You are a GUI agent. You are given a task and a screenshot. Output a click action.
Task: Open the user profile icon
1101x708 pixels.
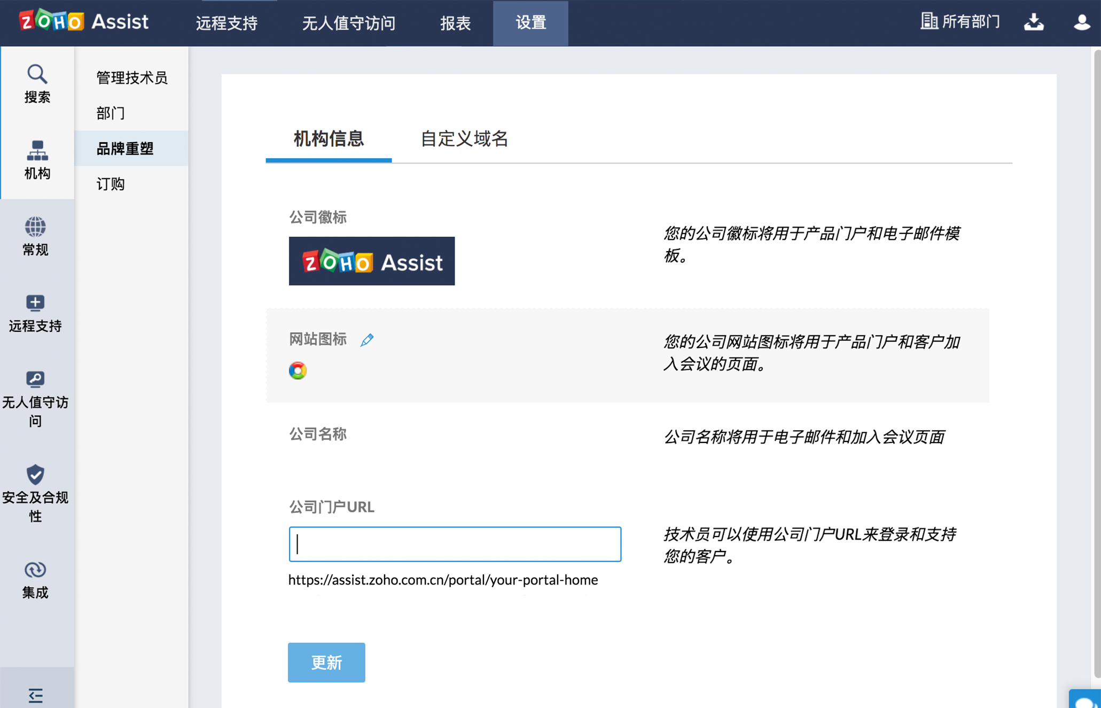(x=1082, y=22)
